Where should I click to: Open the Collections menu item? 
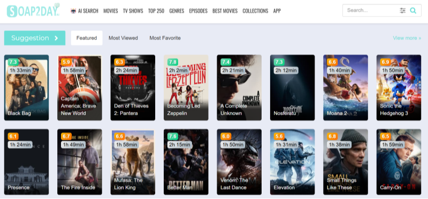point(255,11)
